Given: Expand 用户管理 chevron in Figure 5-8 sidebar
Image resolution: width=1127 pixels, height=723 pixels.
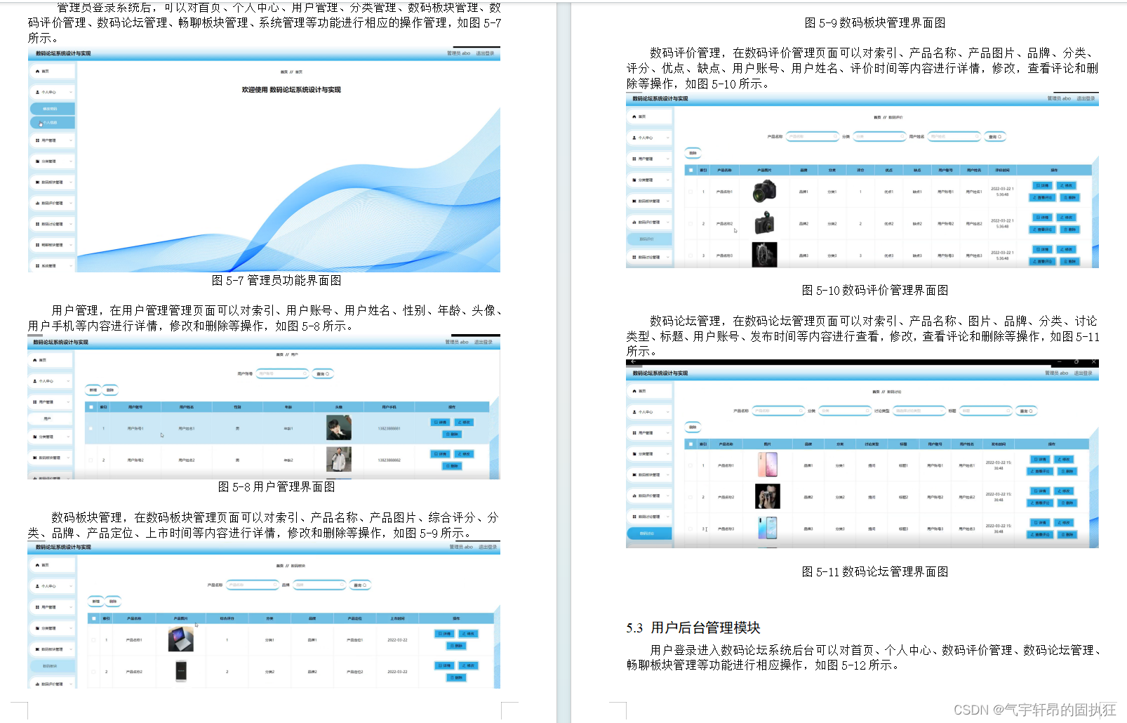Looking at the screenshot, I should coord(69,402).
